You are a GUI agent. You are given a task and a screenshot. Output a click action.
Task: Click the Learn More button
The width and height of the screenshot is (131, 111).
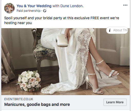click(x=115, y=102)
